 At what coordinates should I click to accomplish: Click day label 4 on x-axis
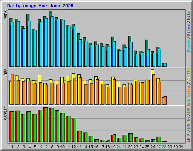click(29, 147)
